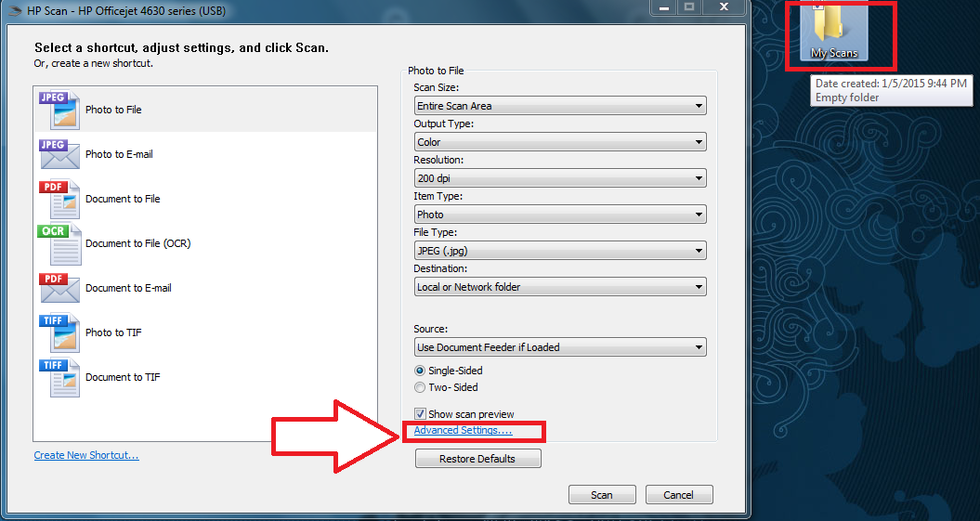Open the Source dropdown
This screenshot has height=521, width=980.
(x=560, y=347)
